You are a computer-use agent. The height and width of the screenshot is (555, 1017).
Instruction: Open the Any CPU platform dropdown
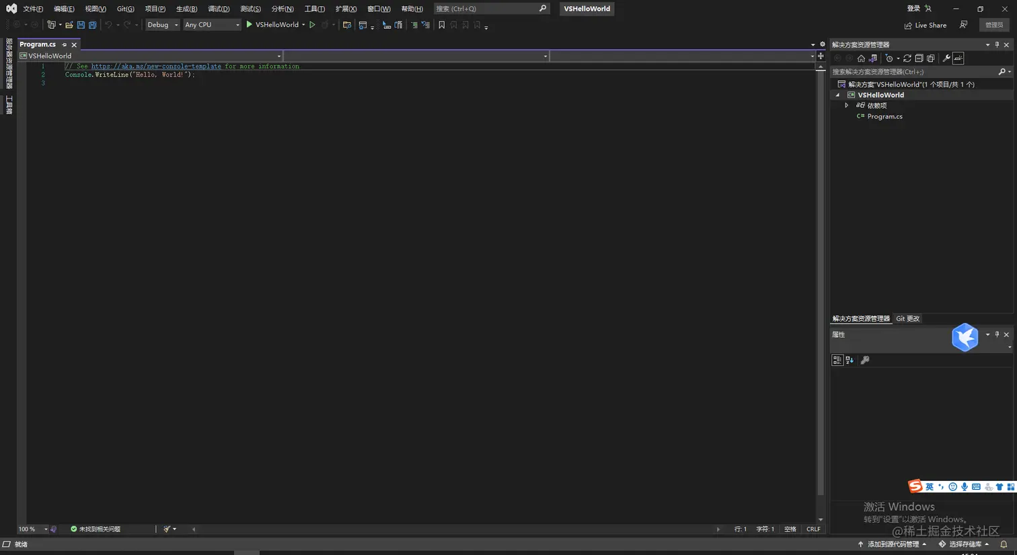pos(212,25)
